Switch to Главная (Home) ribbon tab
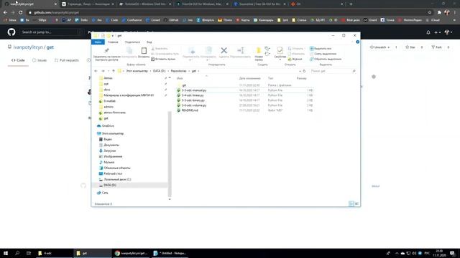This screenshot has height=258, width=460. [113, 42]
